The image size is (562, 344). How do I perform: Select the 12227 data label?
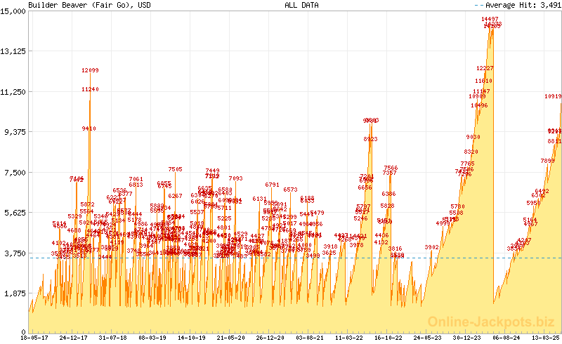pyautogui.click(x=485, y=68)
